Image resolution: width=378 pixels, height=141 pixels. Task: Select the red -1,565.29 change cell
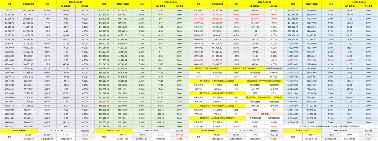[350, 61]
